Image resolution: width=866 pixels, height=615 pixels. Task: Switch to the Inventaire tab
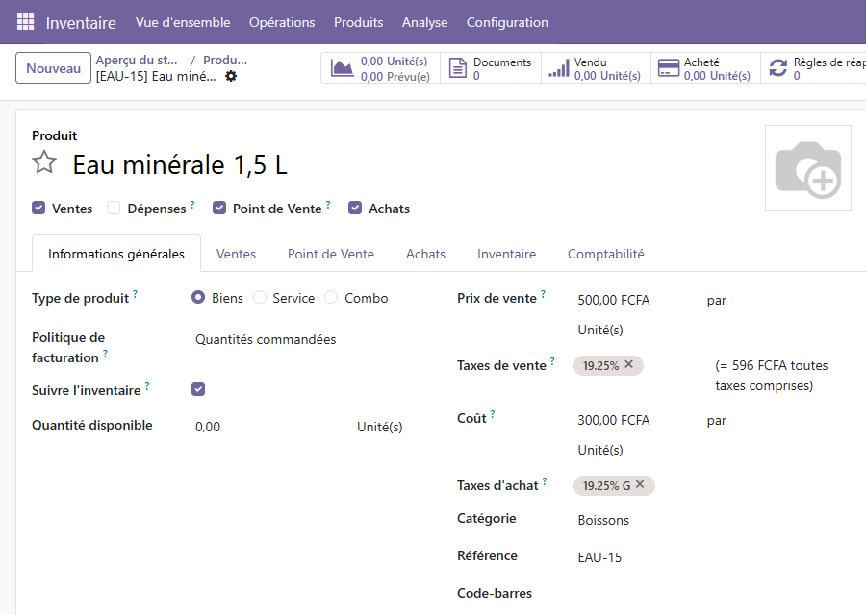click(x=506, y=254)
